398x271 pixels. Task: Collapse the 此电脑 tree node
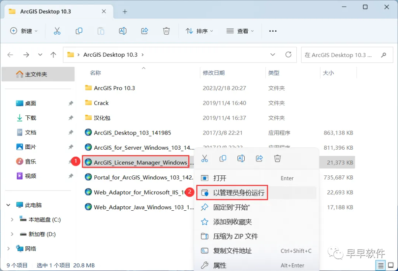(8, 205)
